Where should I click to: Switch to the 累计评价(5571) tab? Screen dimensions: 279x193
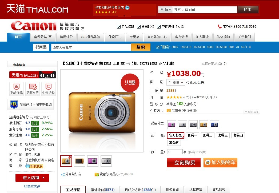(103, 190)
